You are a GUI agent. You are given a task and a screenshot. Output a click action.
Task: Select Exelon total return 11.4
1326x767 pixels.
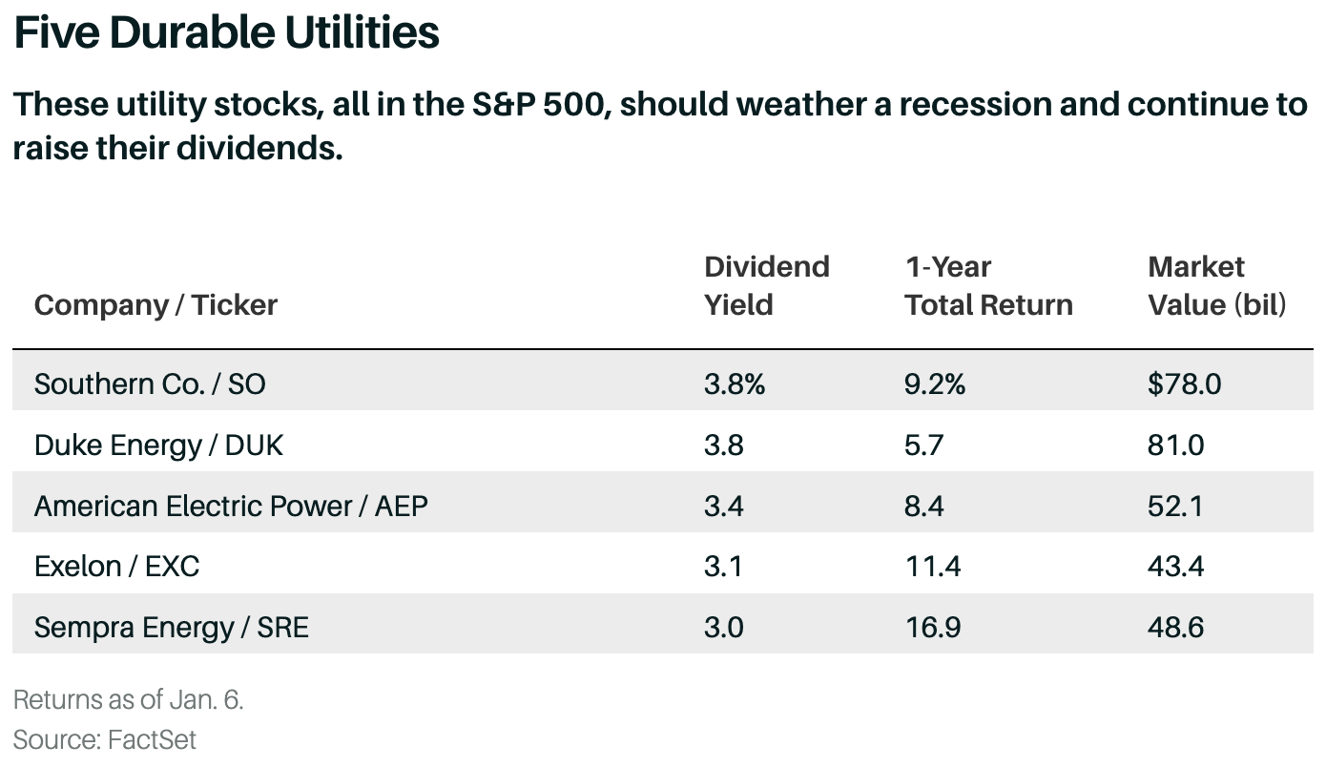(930, 567)
